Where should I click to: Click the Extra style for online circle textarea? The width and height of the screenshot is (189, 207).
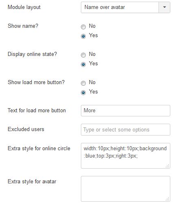pos(126,156)
